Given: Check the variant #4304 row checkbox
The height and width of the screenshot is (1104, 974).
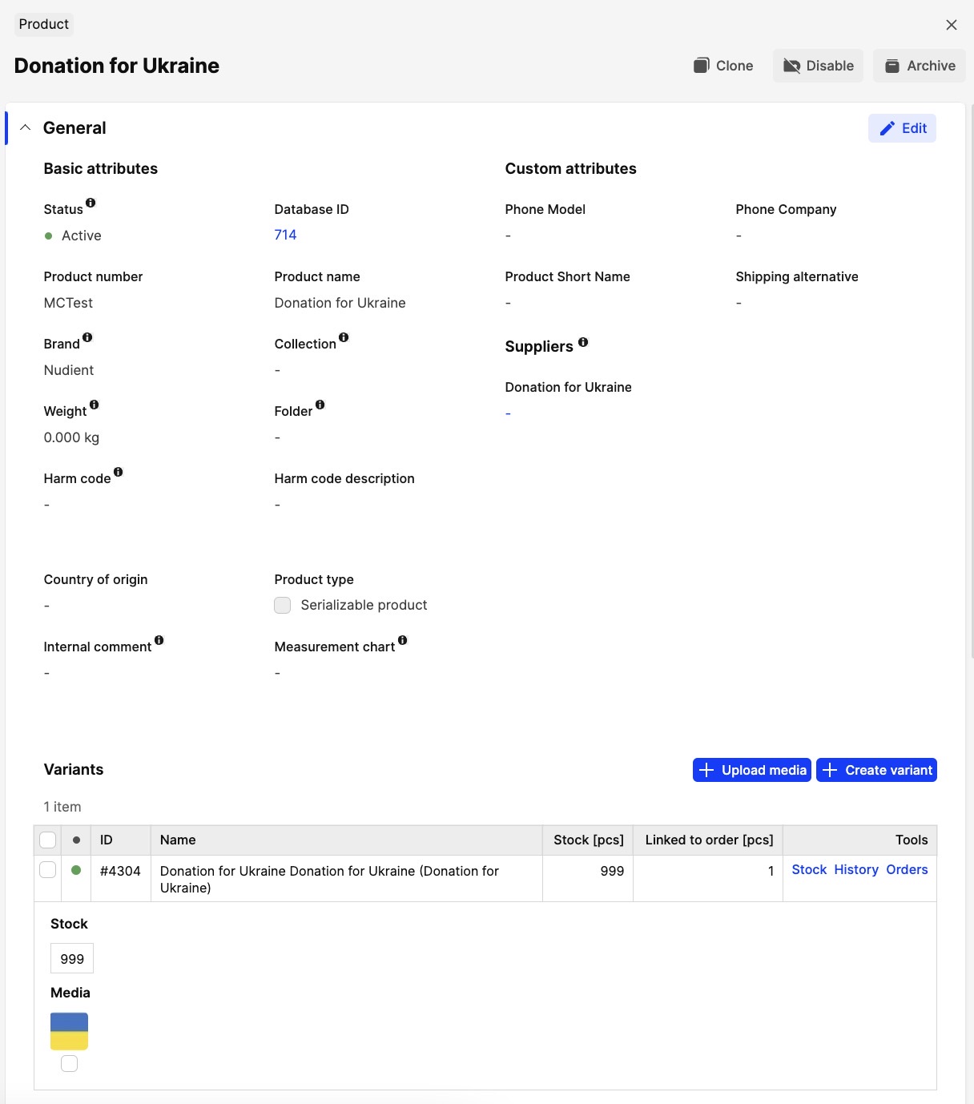Looking at the screenshot, I should click(x=48, y=870).
